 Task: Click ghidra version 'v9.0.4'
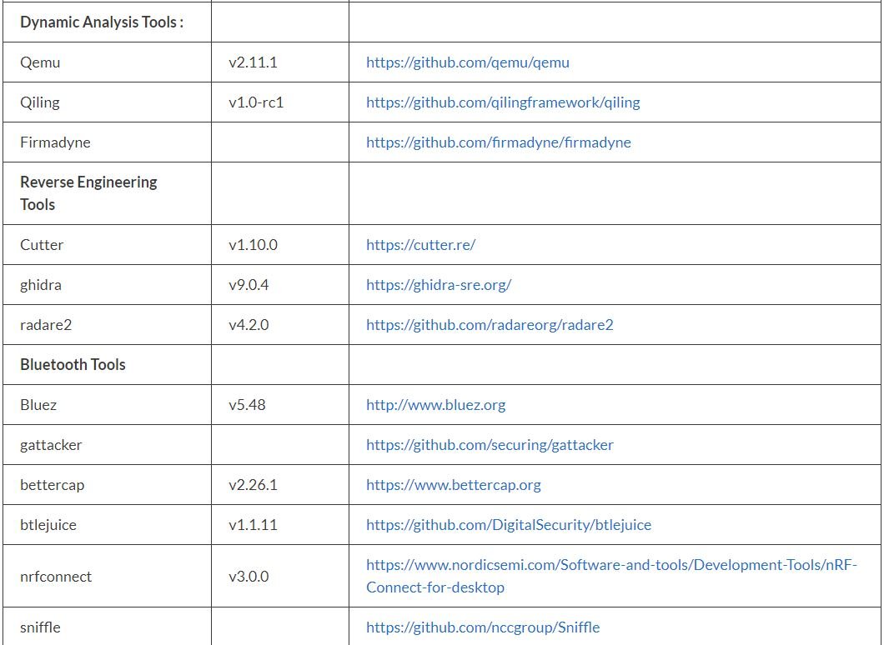(249, 284)
